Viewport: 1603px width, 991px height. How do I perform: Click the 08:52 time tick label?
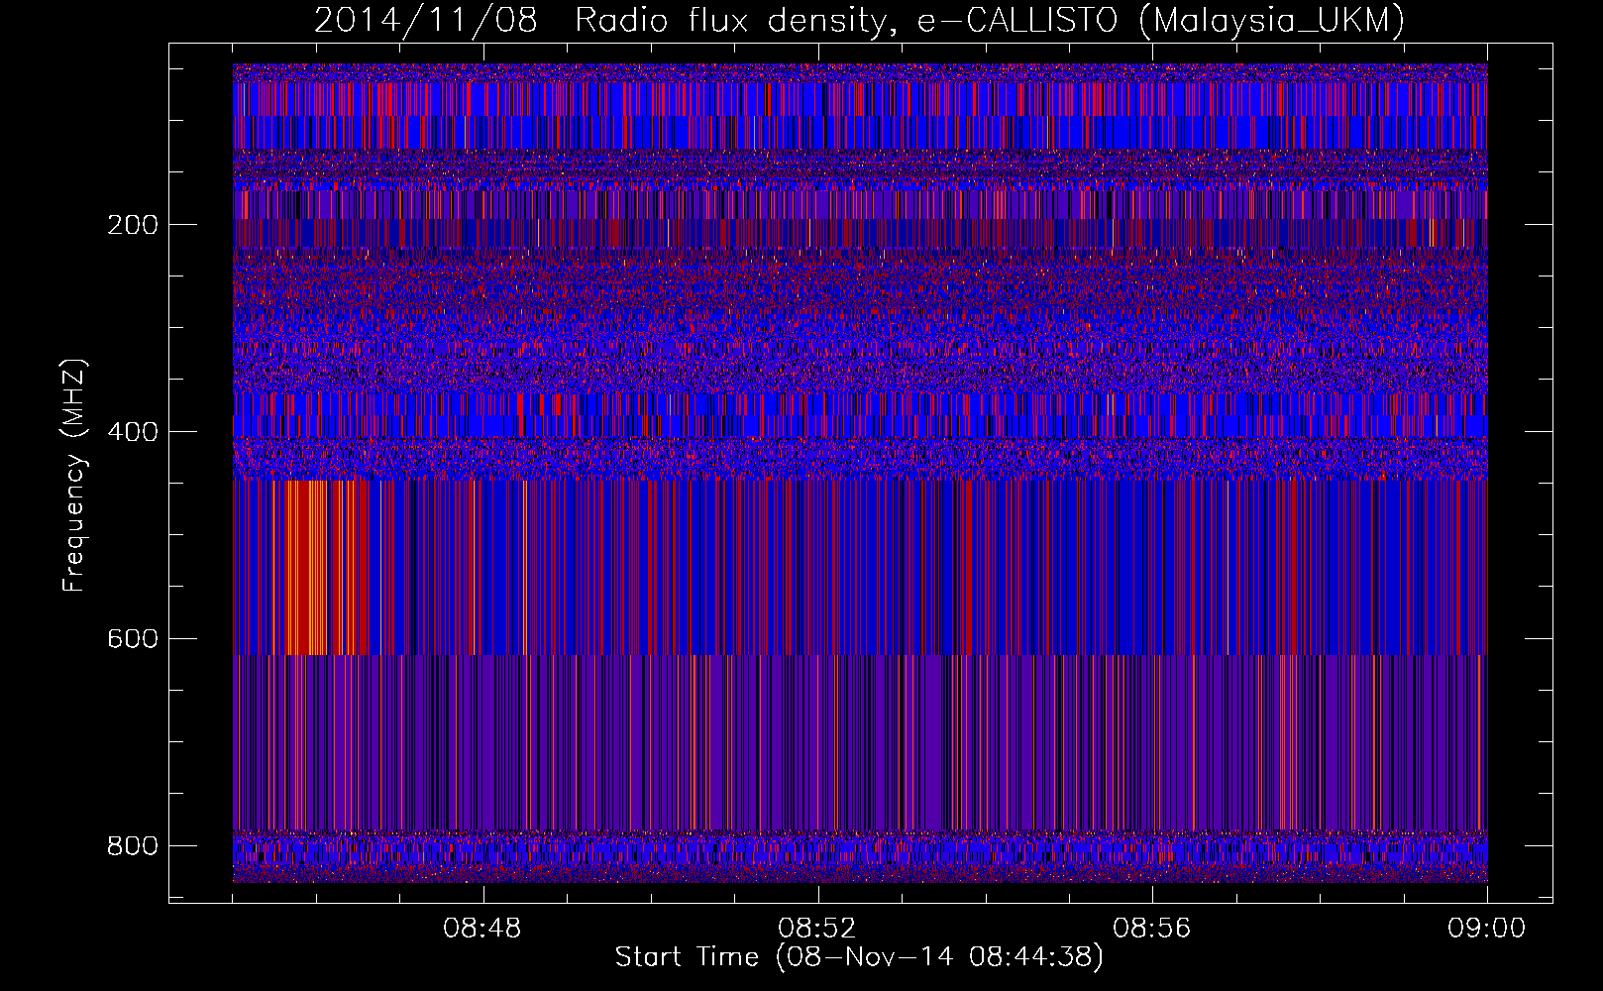pyautogui.click(x=816, y=929)
